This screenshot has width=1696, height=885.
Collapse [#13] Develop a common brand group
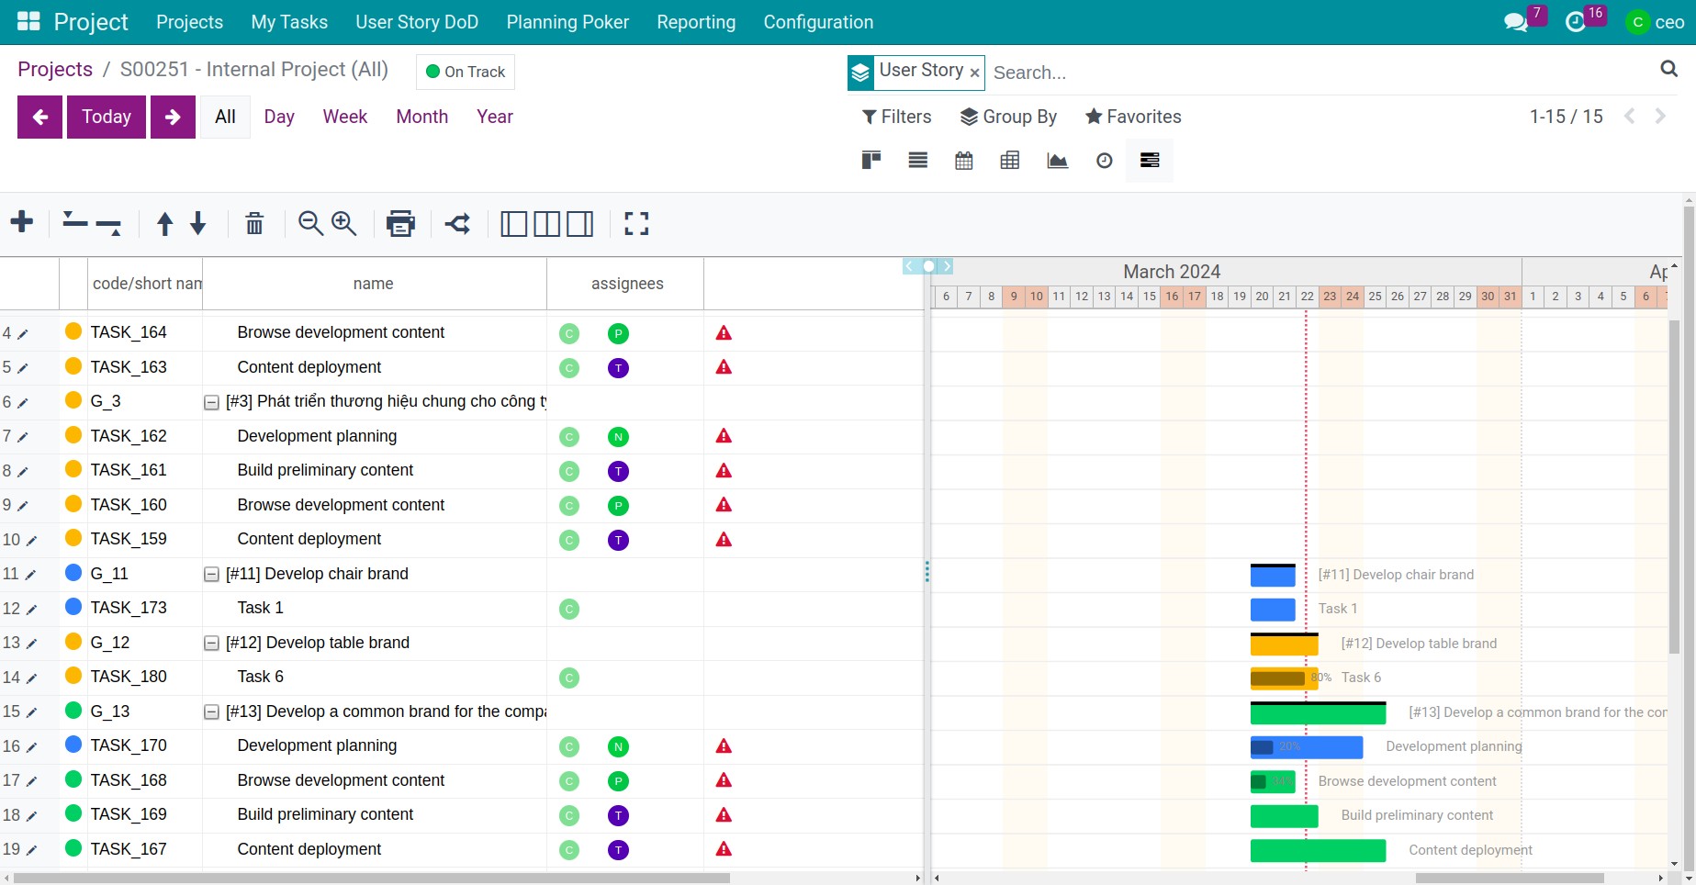tap(211, 712)
